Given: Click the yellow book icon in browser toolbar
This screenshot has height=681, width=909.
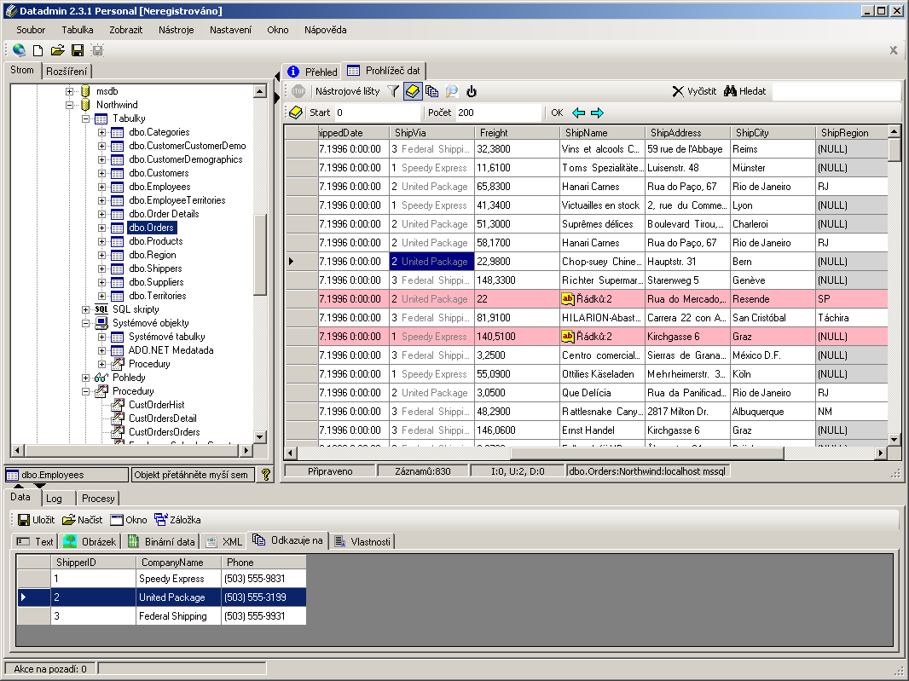Looking at the screenshot, I should point(412,91).
